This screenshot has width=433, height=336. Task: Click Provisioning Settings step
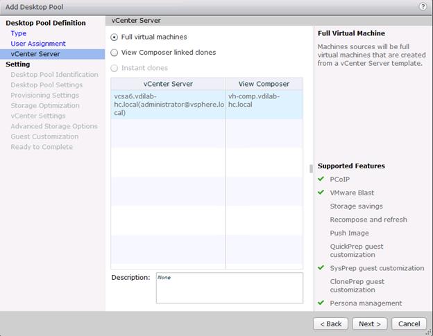(44, 96)
